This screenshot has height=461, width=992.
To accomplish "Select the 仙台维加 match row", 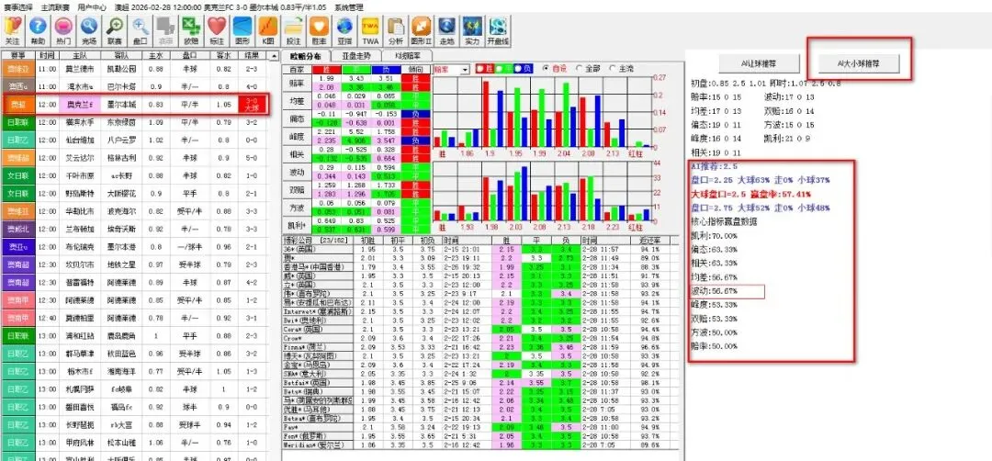I will pos(135,140).
